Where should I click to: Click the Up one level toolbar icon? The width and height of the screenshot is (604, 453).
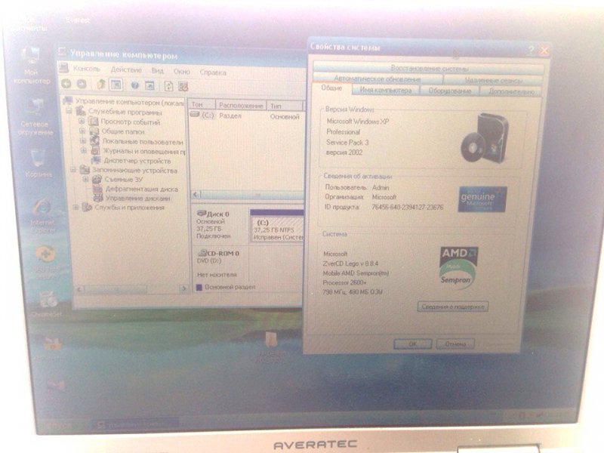coord(99,85)
